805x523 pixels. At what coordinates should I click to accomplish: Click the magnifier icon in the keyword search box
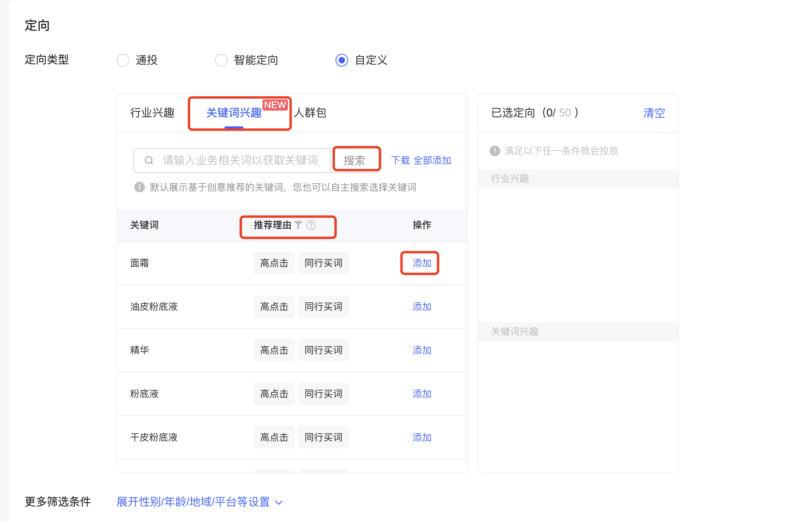tap(149, 160)
